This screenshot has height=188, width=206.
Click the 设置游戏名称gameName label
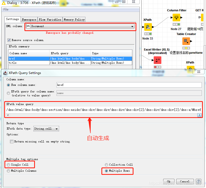(186, 53)
